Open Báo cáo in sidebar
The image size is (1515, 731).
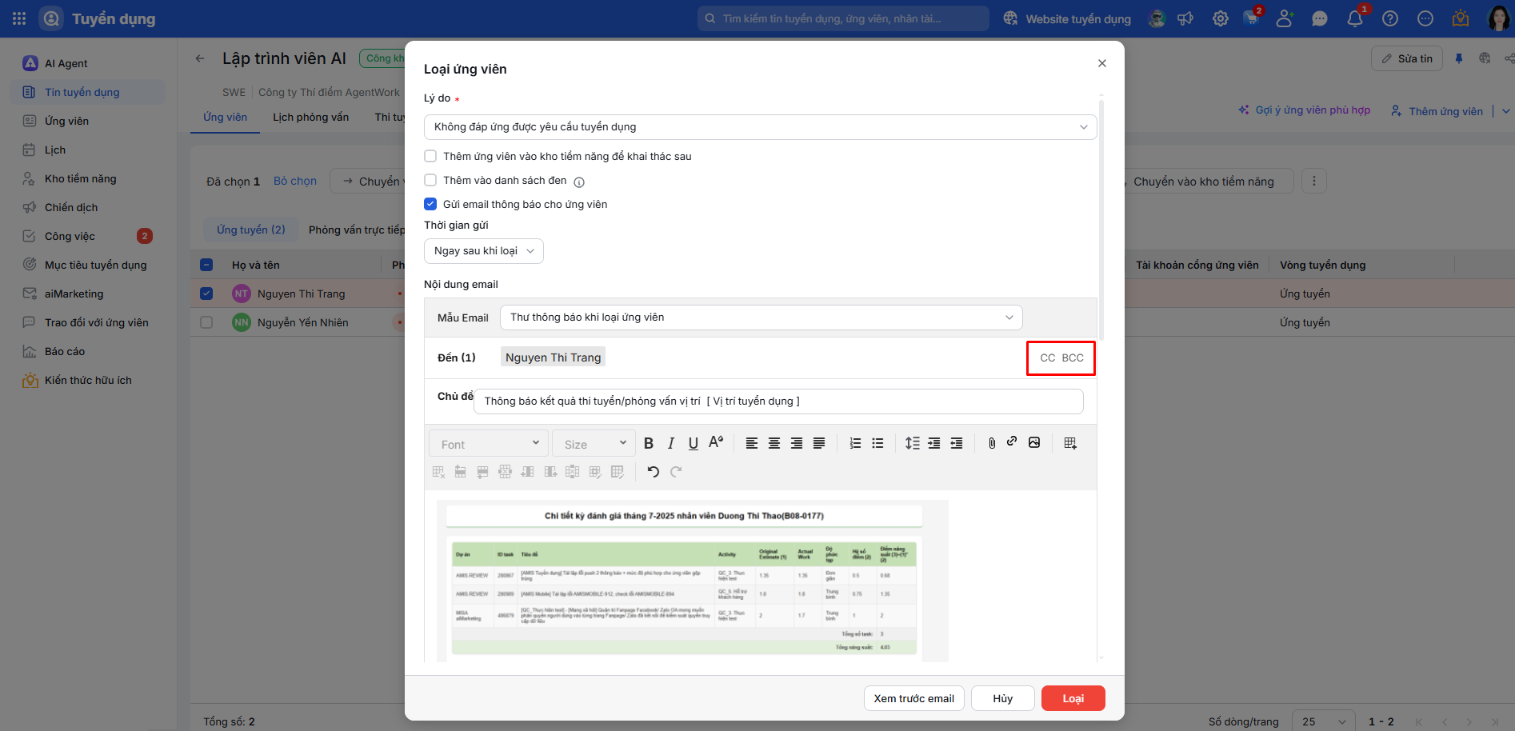tap(88, 351)
